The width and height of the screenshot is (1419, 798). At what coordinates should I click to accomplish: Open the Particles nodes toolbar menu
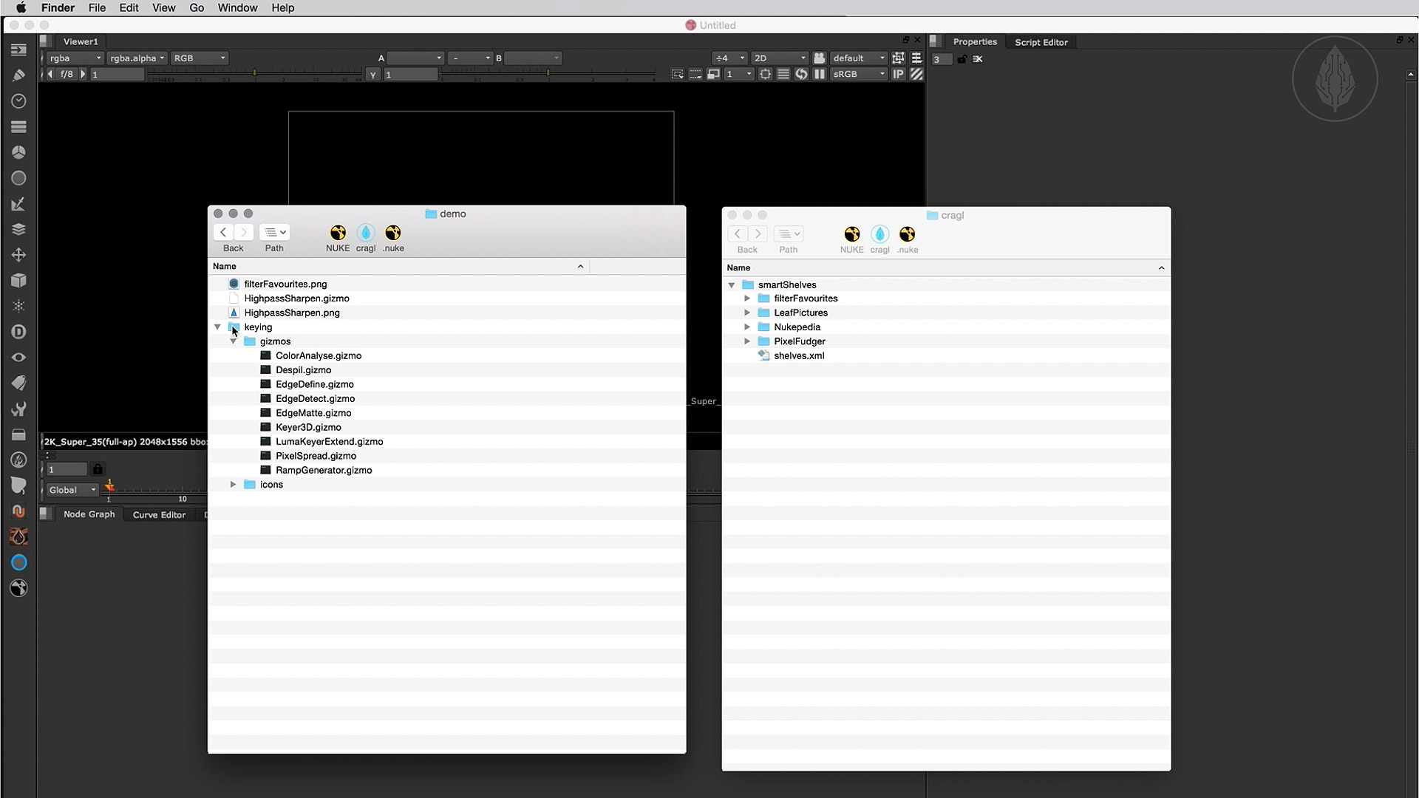point(18,306)
